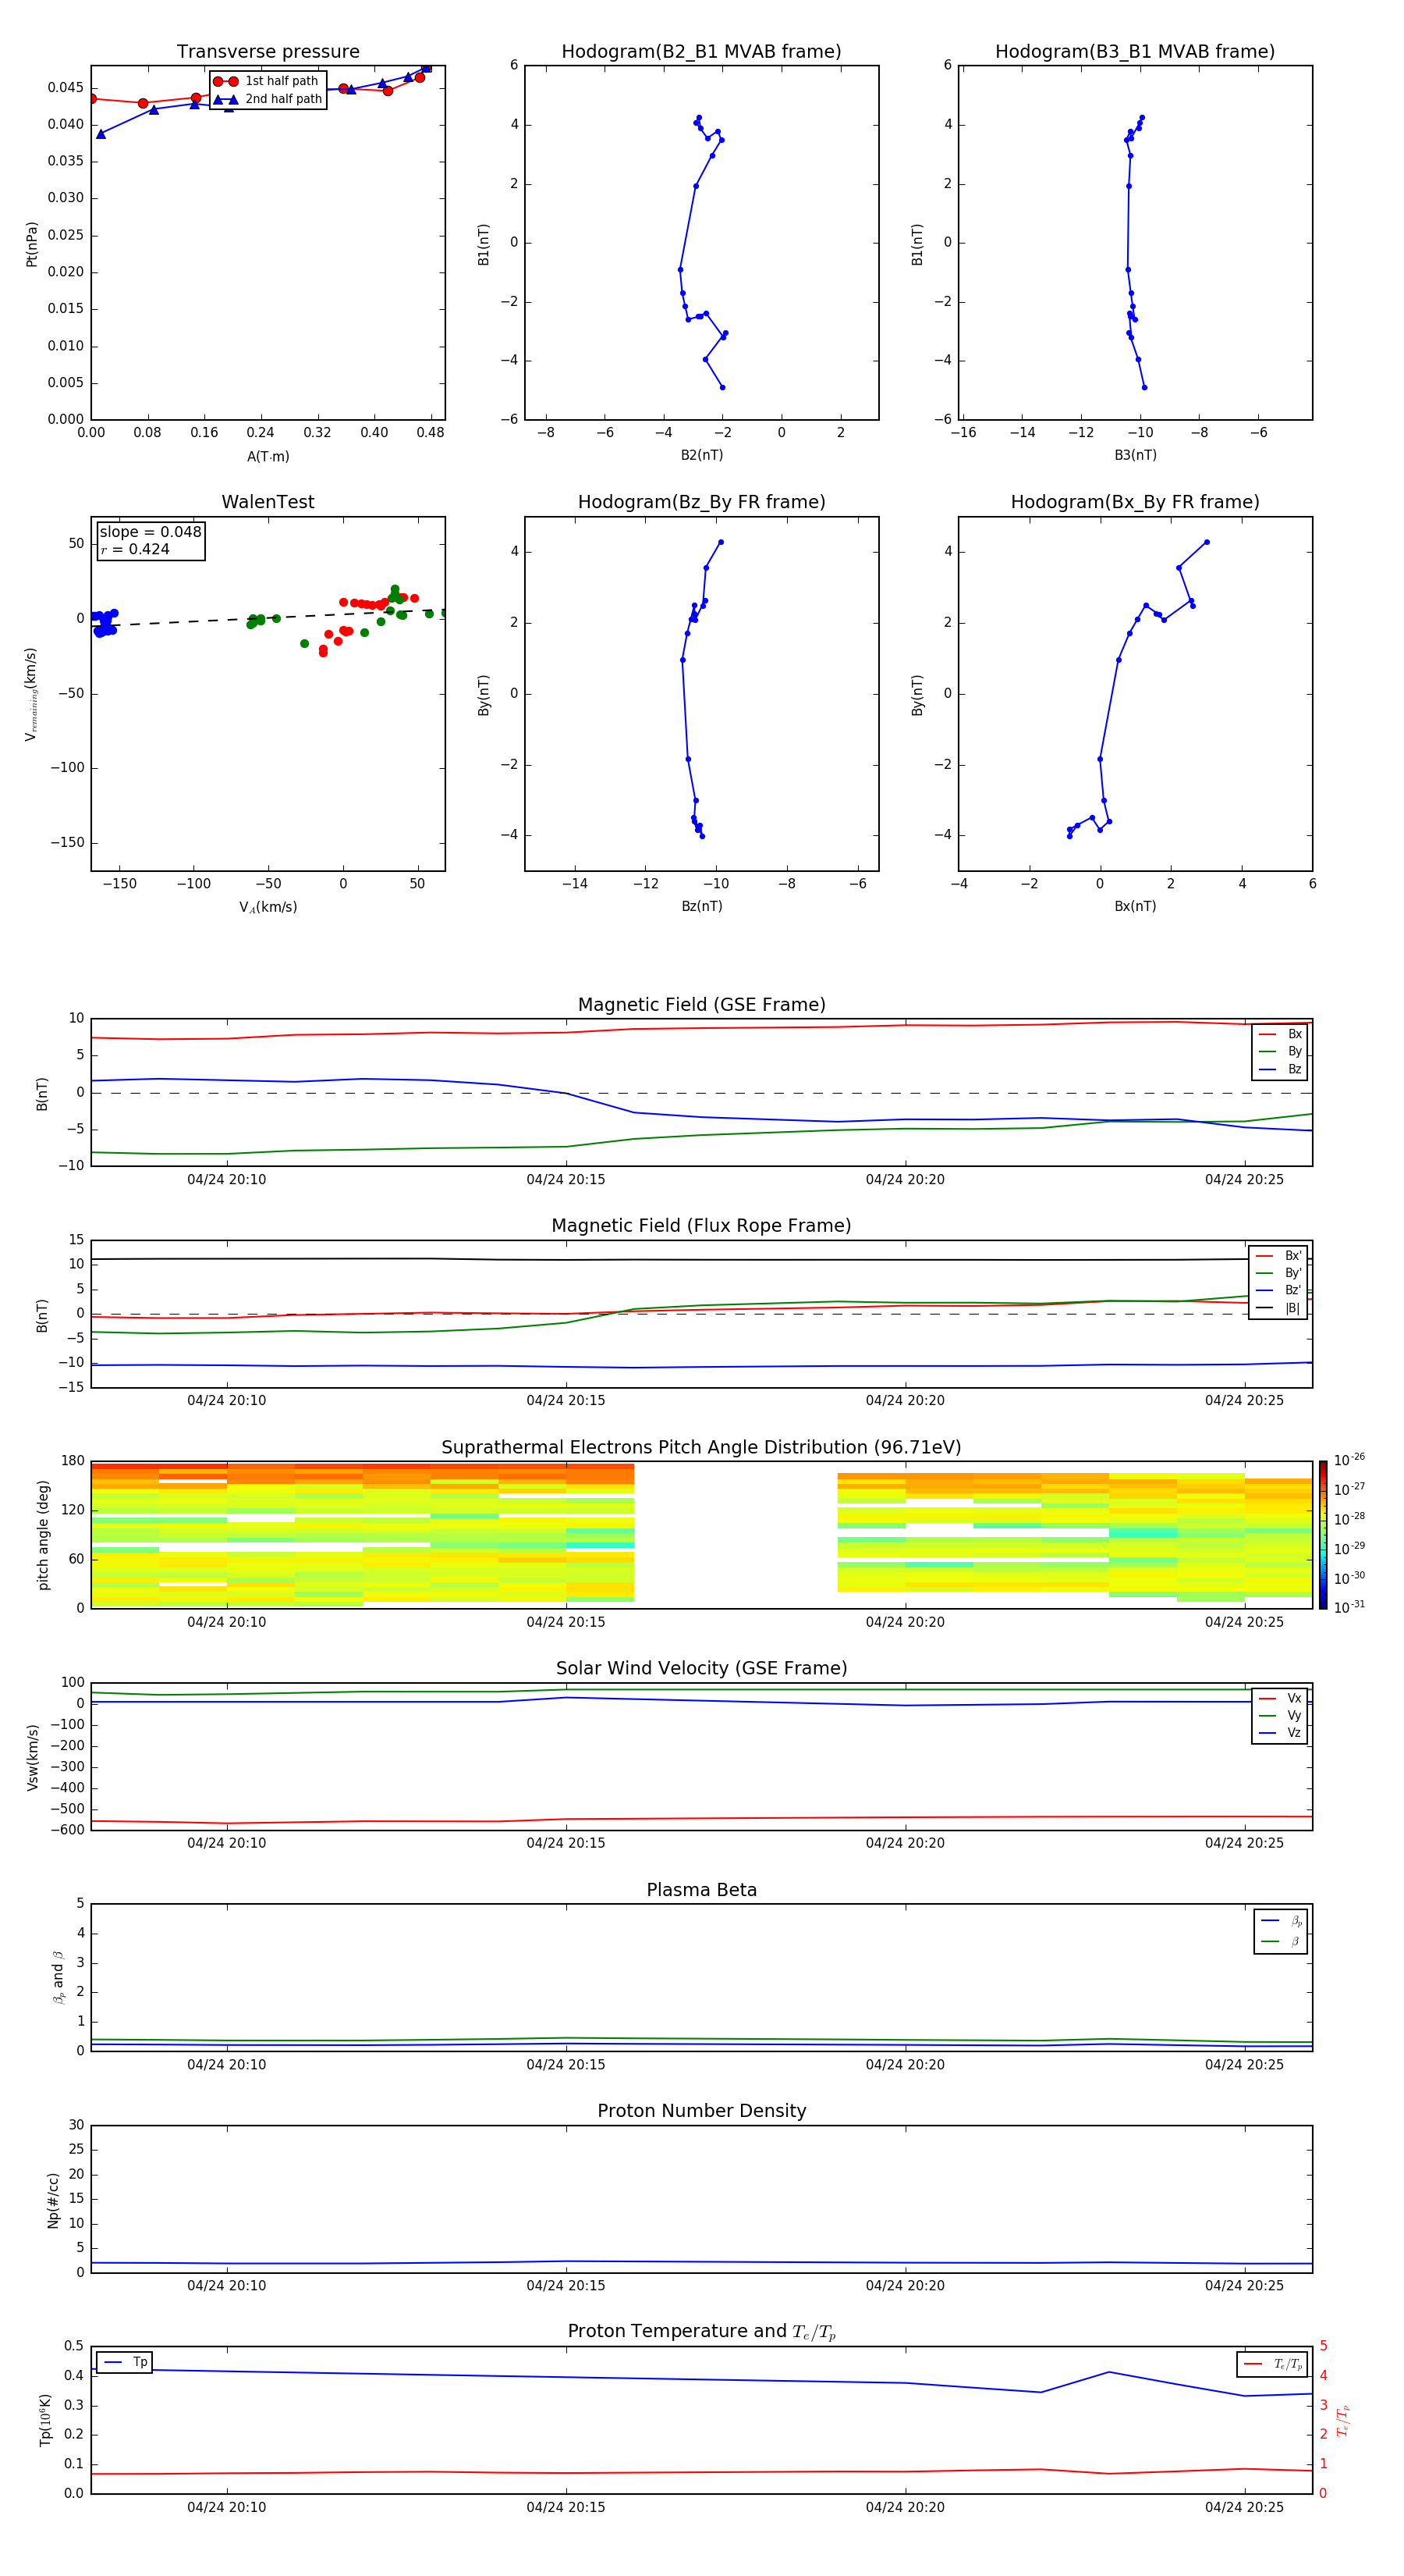Click the "Hodogram(Bx_By FR frame)" title
The image size is (1404, 2576).
coord(1135,502)
